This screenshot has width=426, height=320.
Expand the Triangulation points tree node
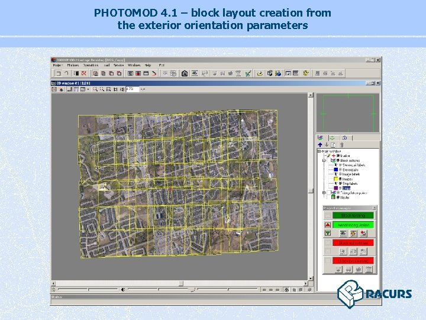324,193
